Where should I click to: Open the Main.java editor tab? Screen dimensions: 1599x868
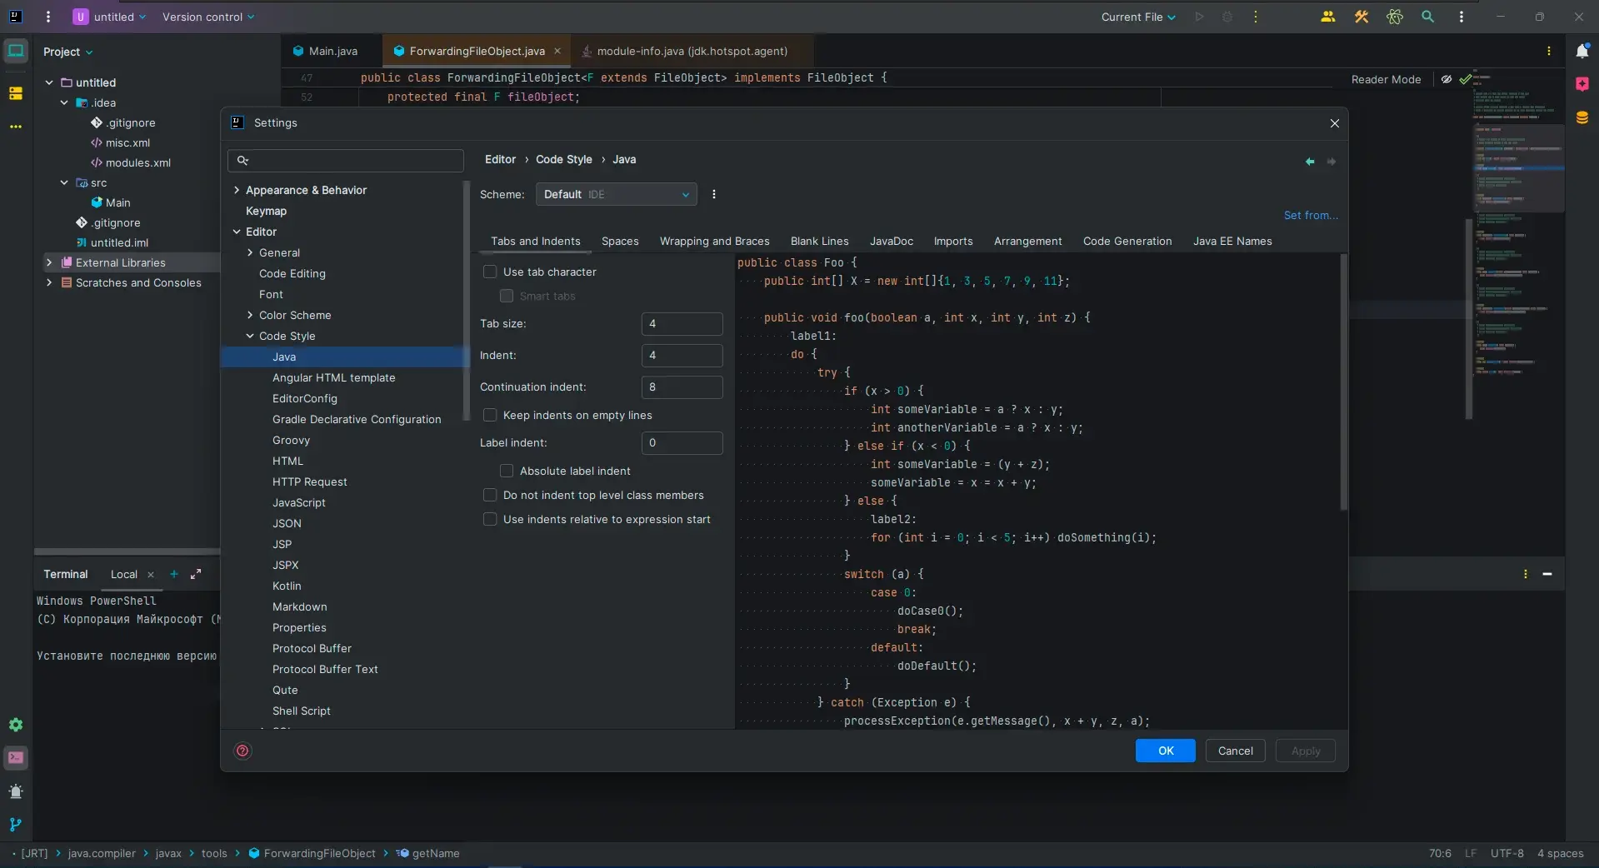(332, 51)
